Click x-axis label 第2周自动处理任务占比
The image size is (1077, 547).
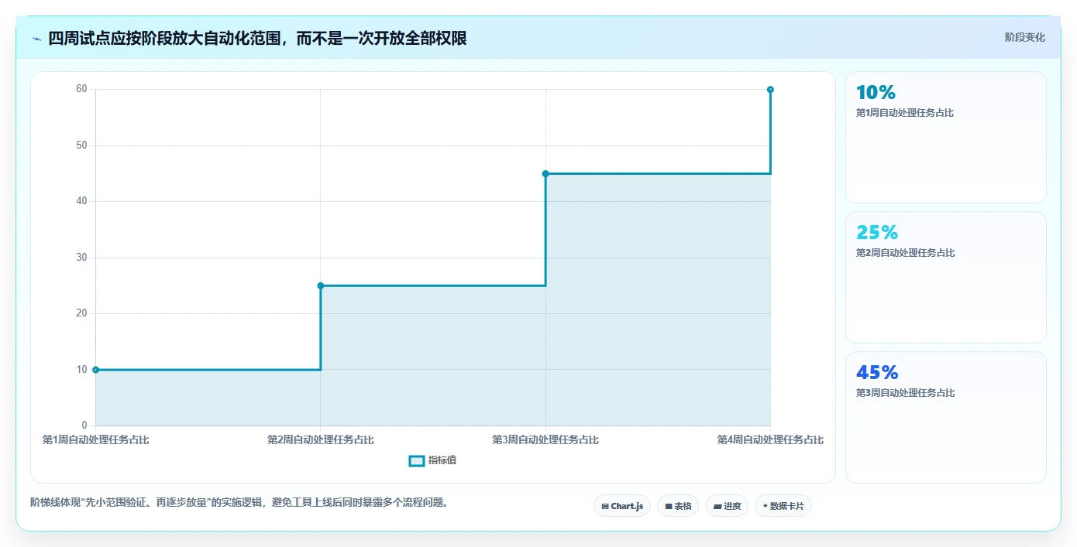321,440
